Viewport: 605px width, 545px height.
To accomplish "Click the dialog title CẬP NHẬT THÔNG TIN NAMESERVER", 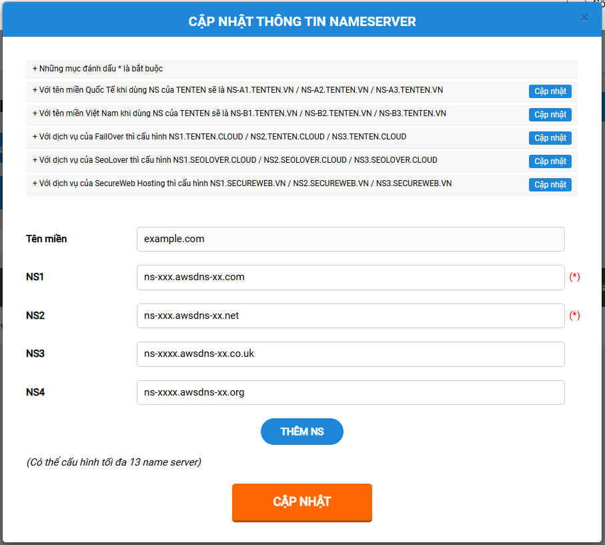I will [x=302, y=21].
